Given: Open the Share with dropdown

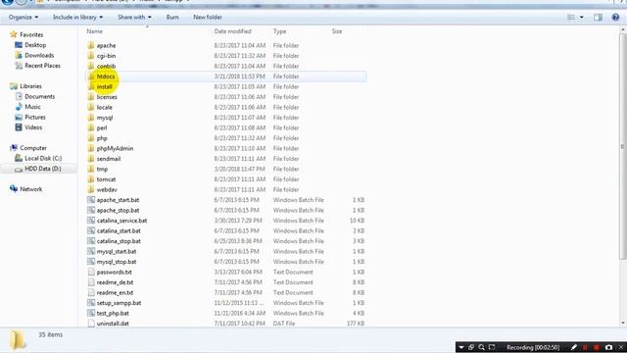Looking at the screenshot, I should [134, 18].
